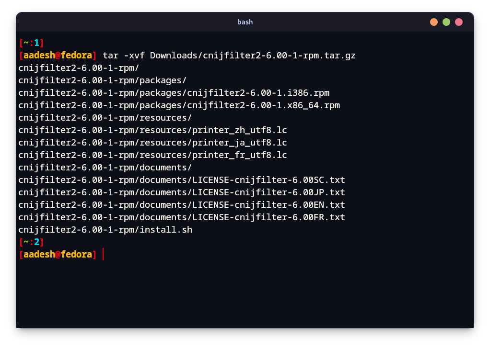Click the green circle window button
Screen dimensions: 490x348
tap(446, 22)
